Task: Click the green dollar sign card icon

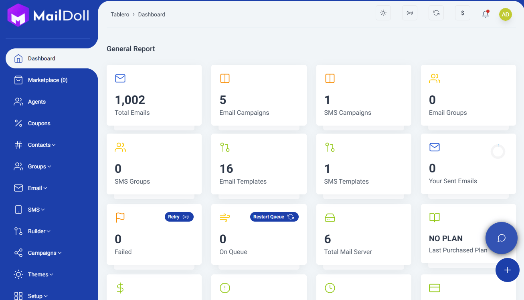Action: (x=120, y=288)
